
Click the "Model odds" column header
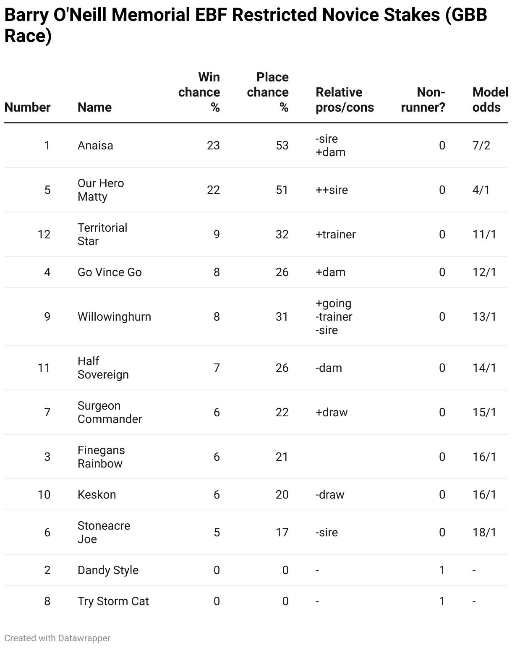[489, 99]
